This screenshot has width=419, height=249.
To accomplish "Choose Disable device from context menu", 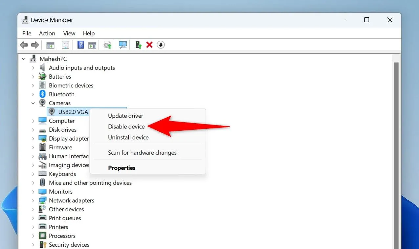I will [126, 126].
